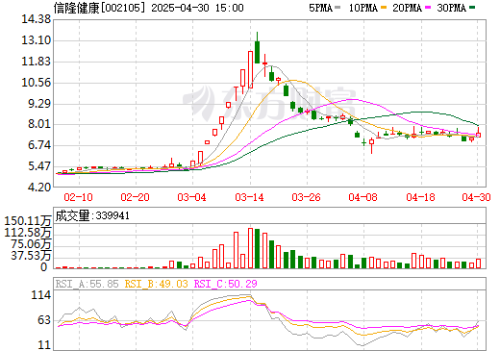This screenshot has width=500, height=351.
Task: Click the RSI_B:49.03 indicator label
Action: pos(156,284)
